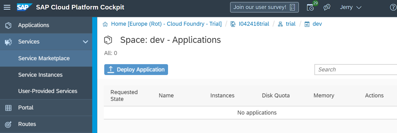The width and height of the screenshot is (397, 133).
Task: Go to User-Provided Services
Action: 48,91
